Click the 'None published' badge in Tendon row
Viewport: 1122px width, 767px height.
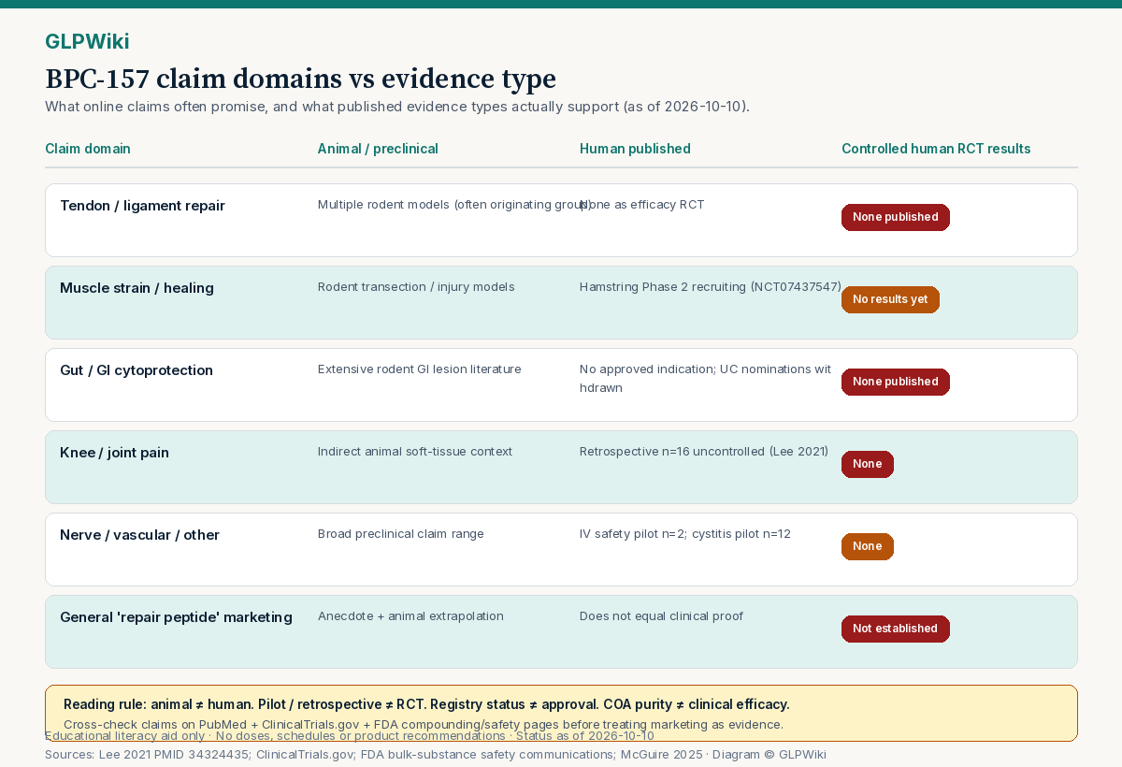click(x=896, y=217)
